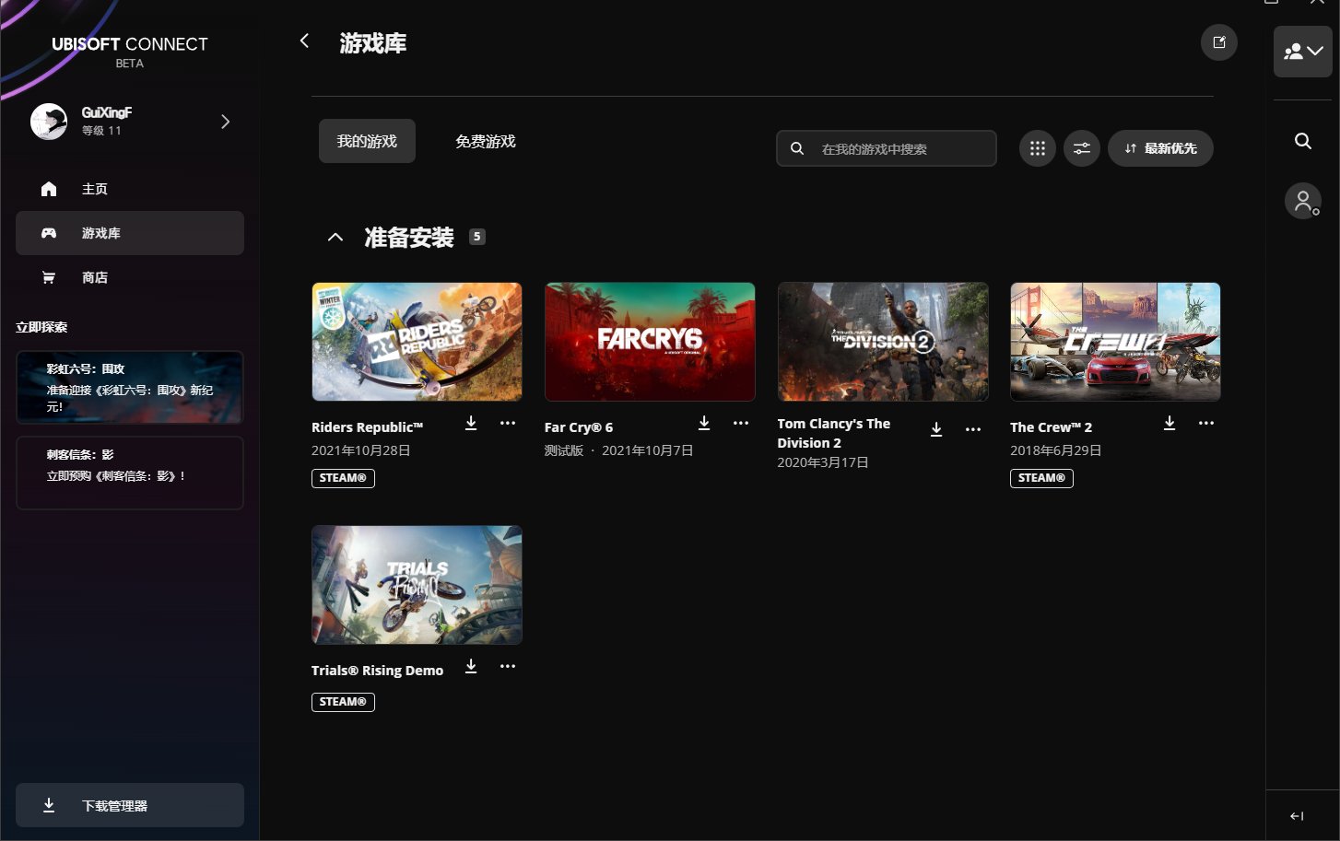Collapse the 准备安装 games section

point(335,237)
